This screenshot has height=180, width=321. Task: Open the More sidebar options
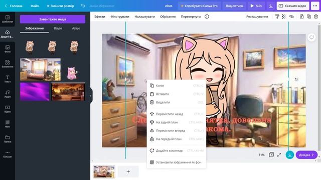tap(8, 154)
